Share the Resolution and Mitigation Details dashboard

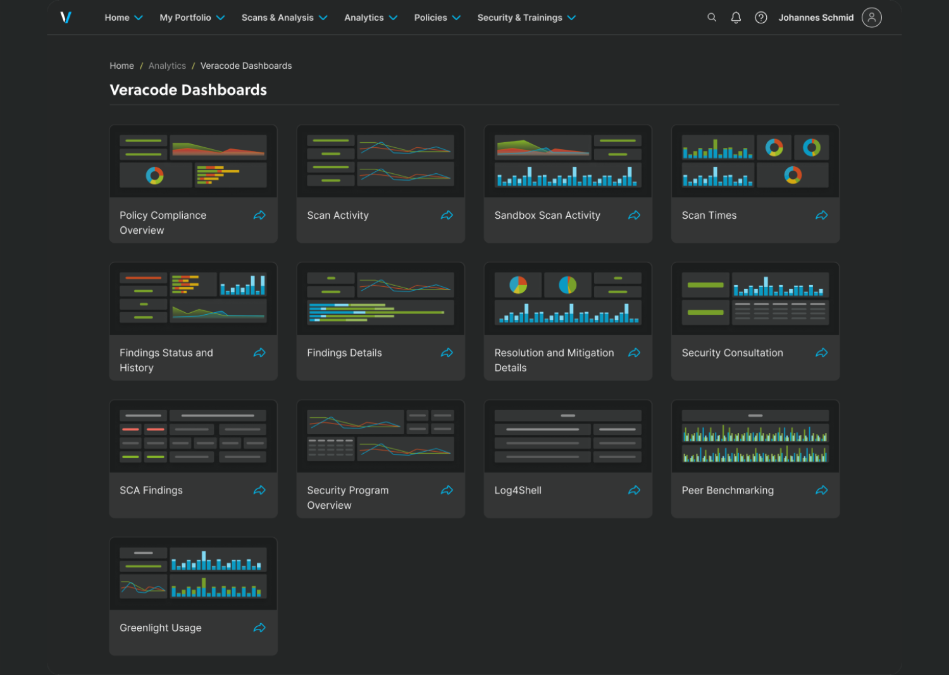[x=634, y=353]
